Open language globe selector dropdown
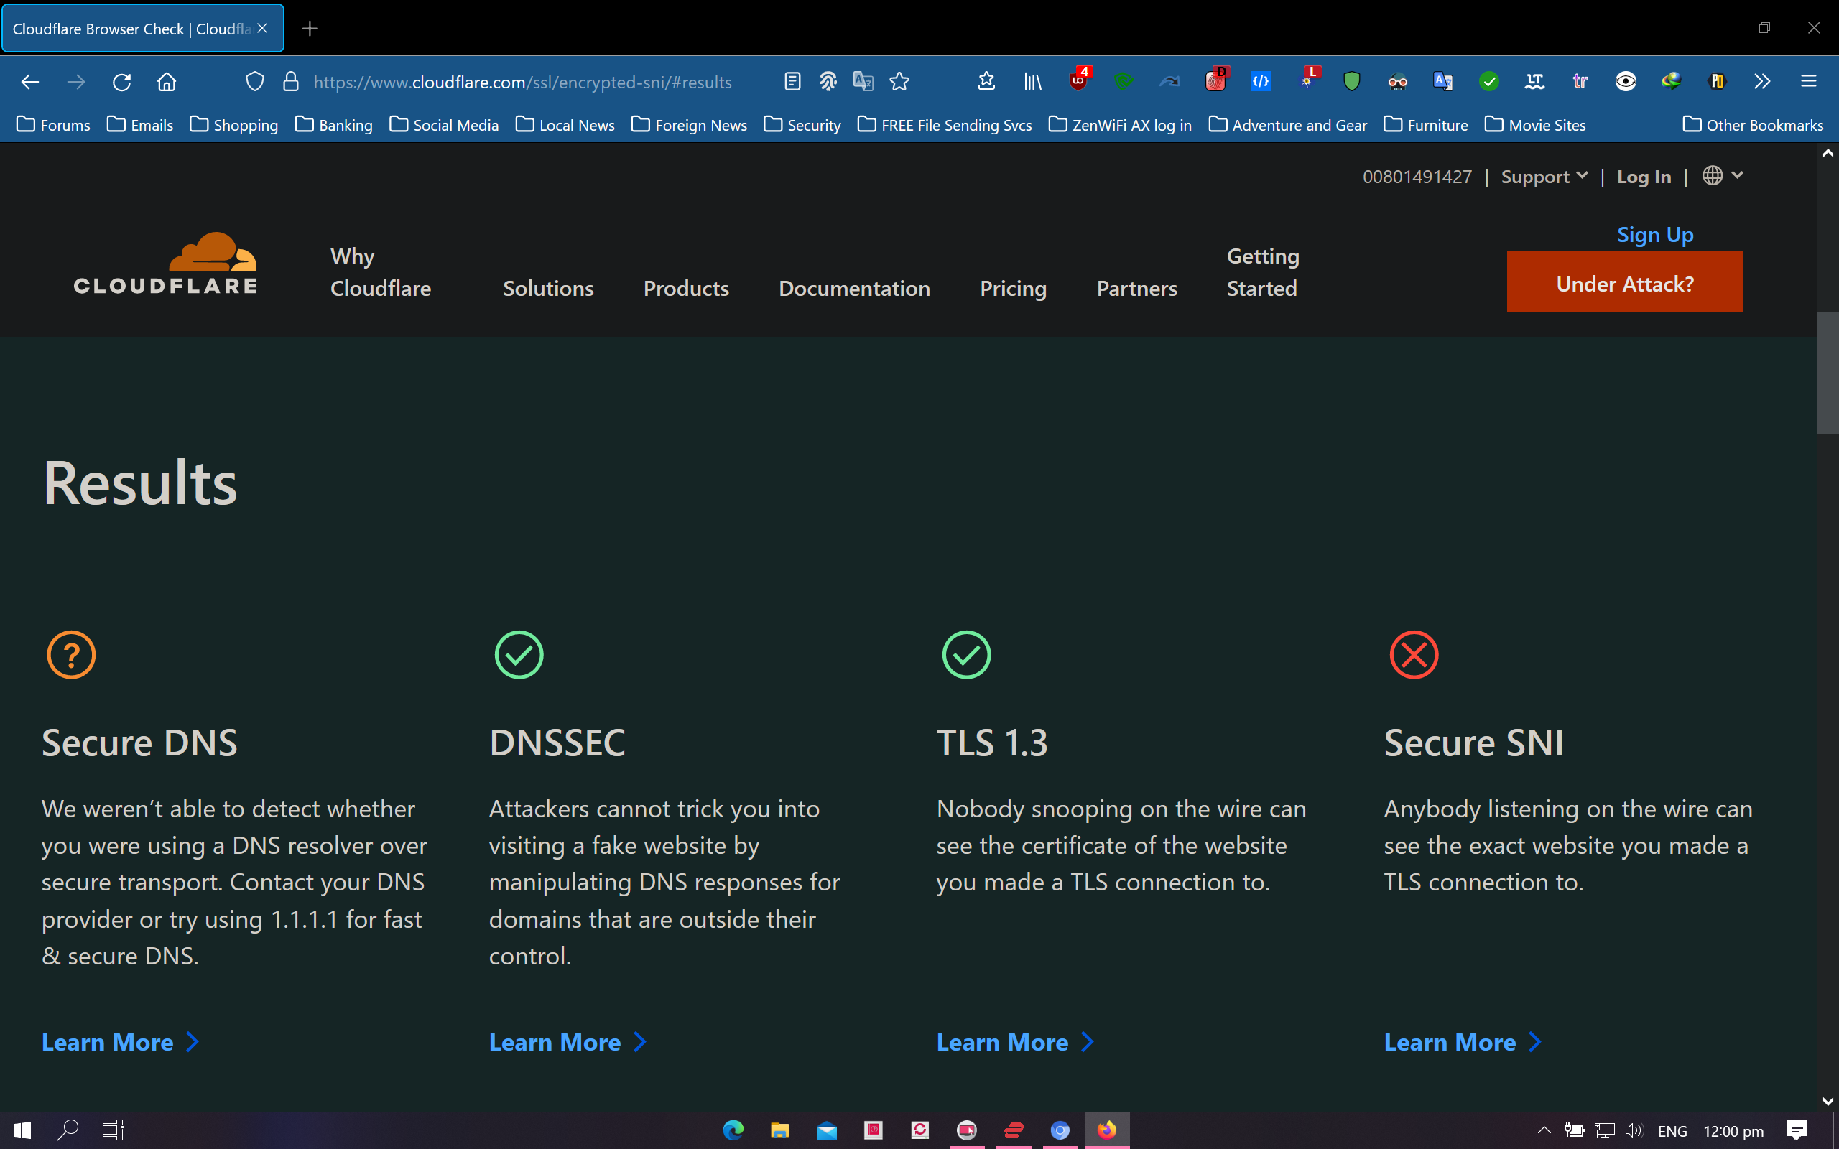1839x1149 pixels. click(1721, 175)
